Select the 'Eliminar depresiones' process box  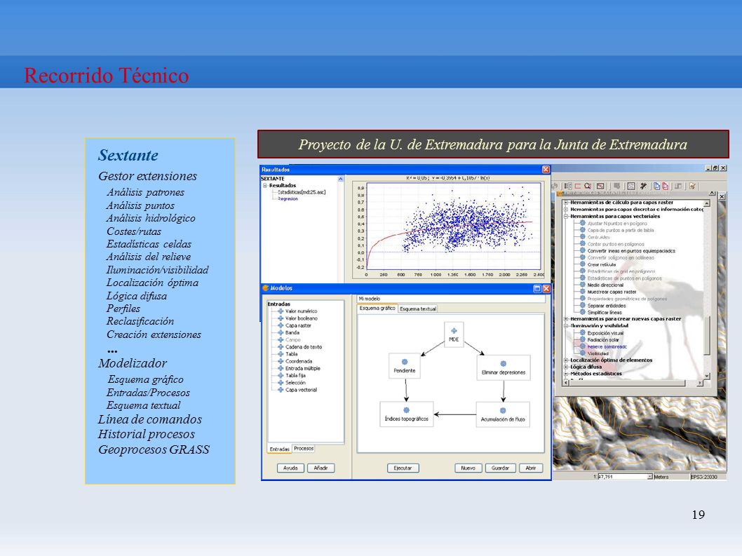click(x=504, y=367)
